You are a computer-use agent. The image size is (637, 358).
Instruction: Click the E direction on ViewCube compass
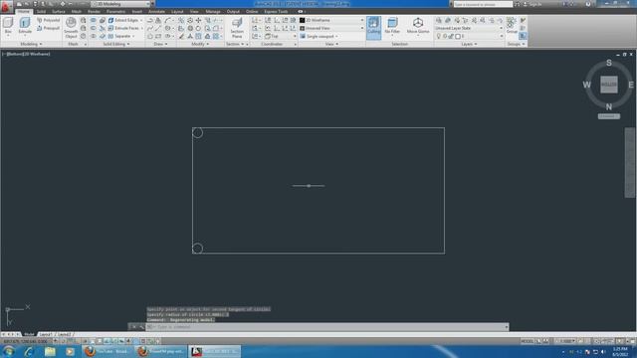coord(630,85)
